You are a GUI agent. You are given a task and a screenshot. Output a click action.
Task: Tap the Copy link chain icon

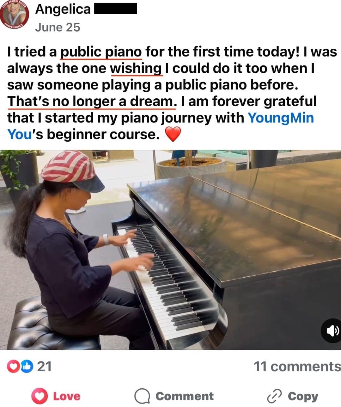[x=274, y=396]
